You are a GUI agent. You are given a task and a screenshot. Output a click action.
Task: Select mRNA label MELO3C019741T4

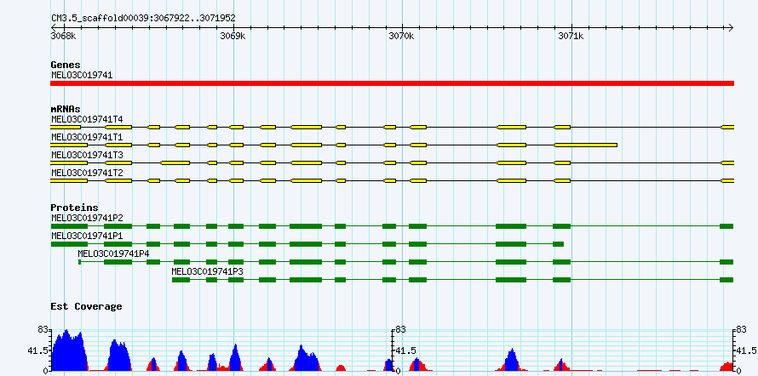87,119
